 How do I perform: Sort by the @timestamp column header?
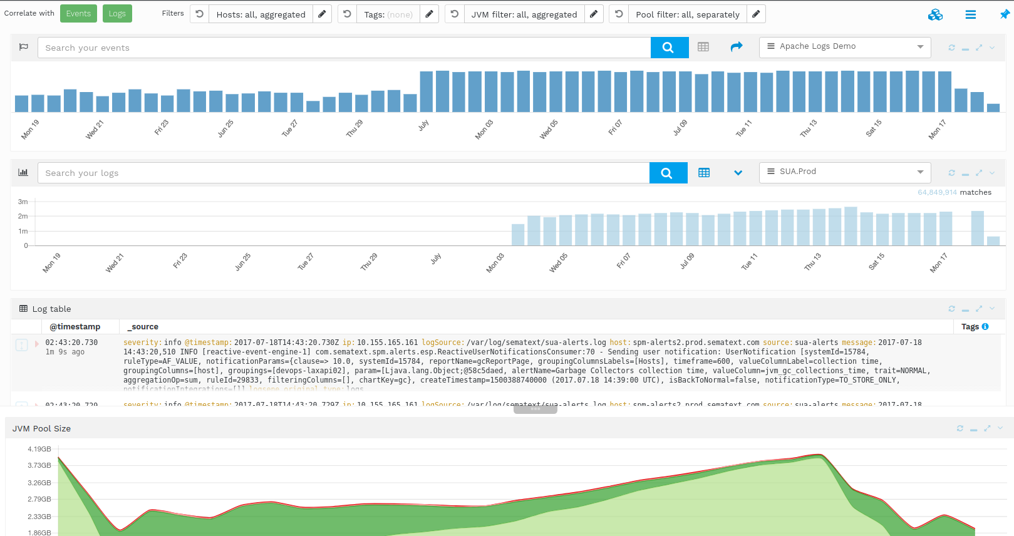click(75, 327)
